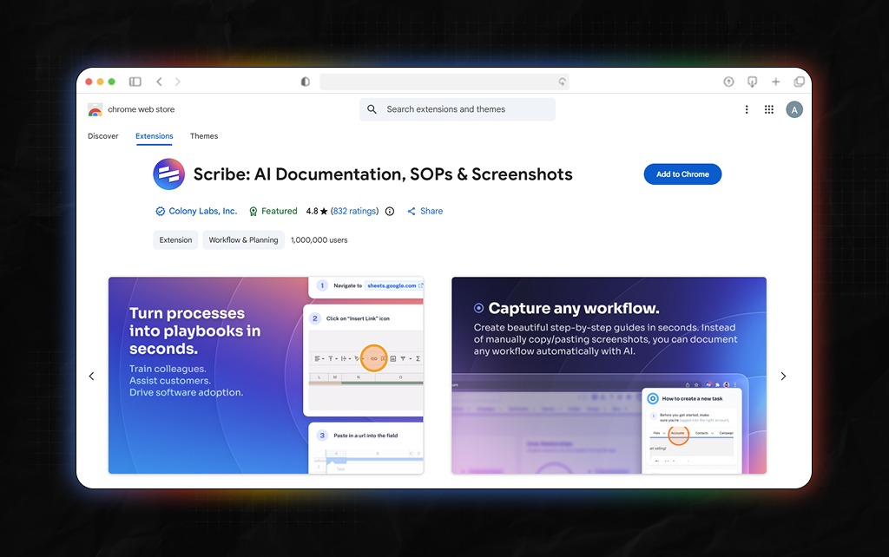889x557 pixels.
Task: Open the circled arrow icon in browser toolbar
Action: point(728,82)
